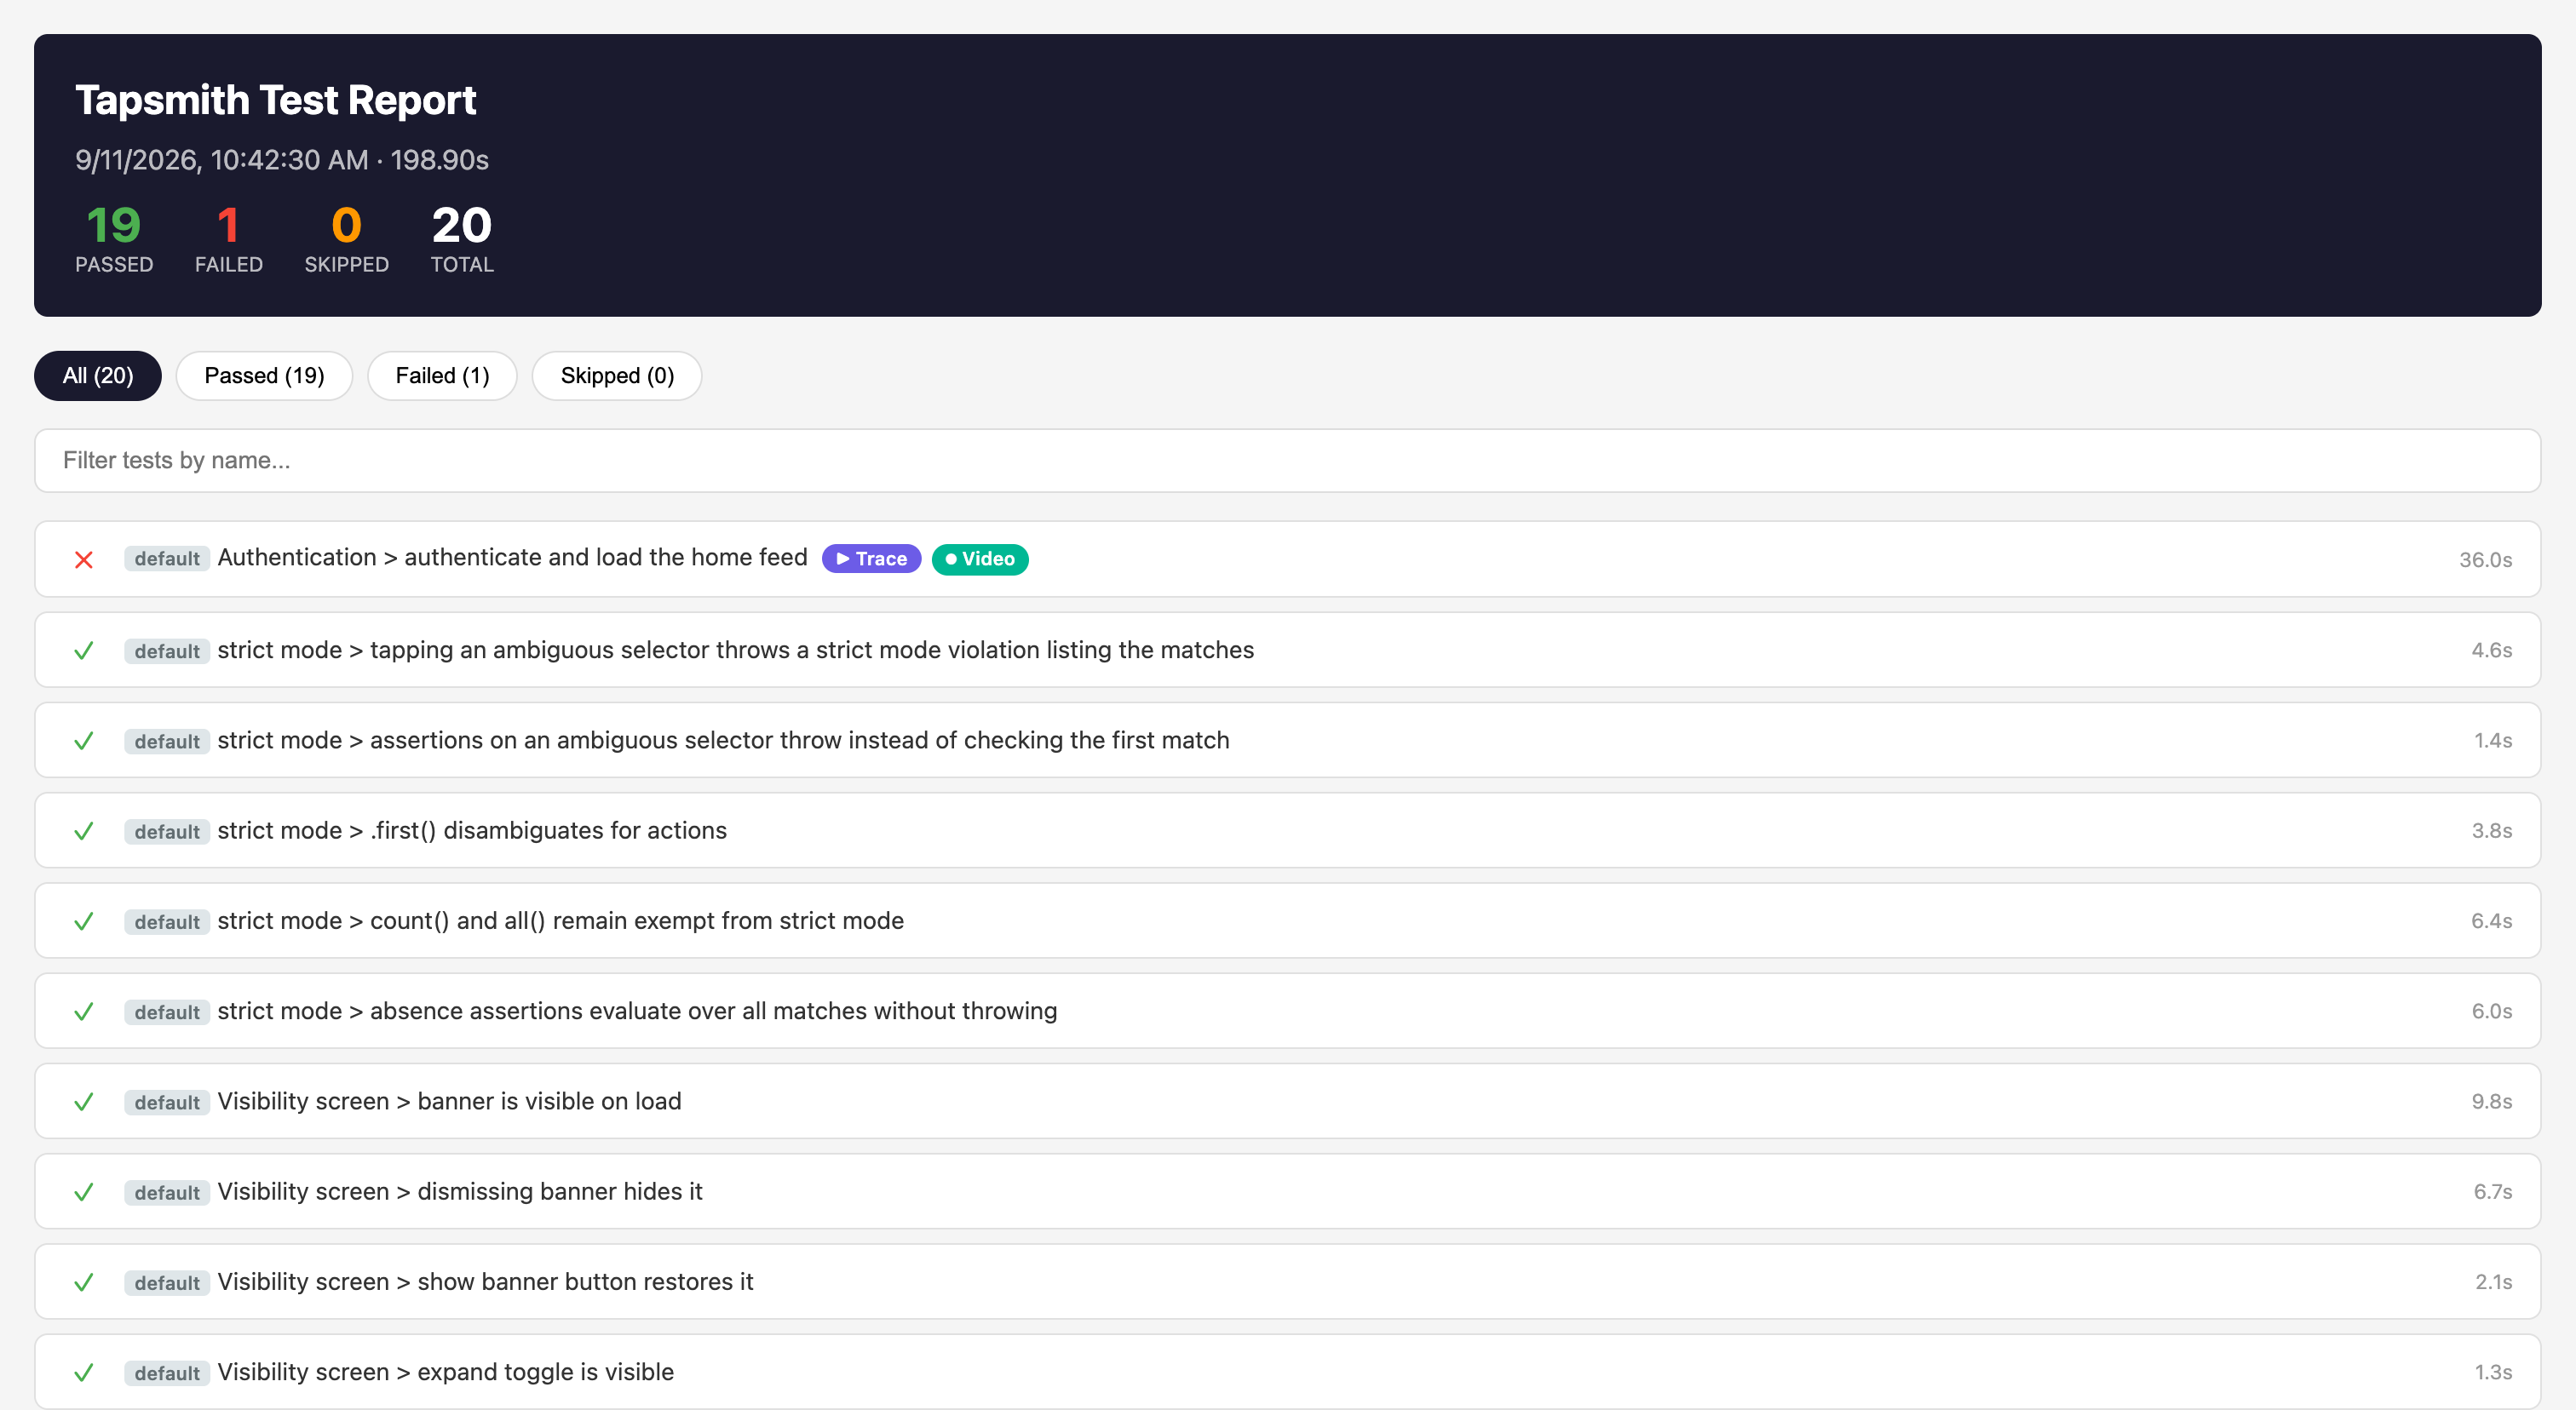
Task: Focus the Filter tests by name field
Action: [x=1287, y=461]
